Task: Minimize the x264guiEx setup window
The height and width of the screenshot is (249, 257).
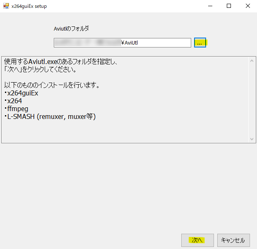Action: point(210,6)
